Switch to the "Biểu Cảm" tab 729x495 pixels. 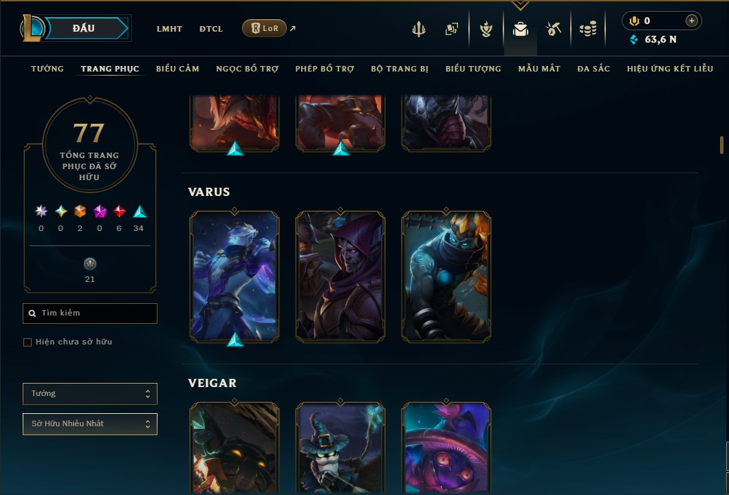click(x=177, y=69)
